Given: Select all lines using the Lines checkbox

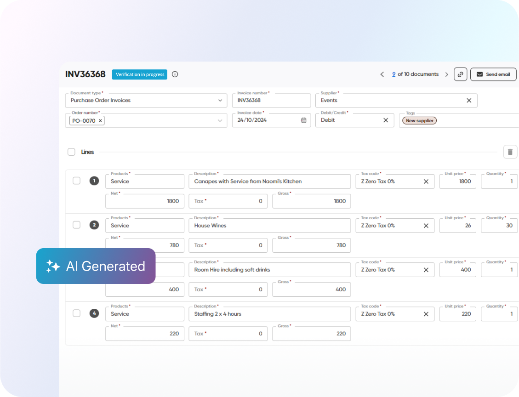Looking at the screenshot, I should pos(71,152).
